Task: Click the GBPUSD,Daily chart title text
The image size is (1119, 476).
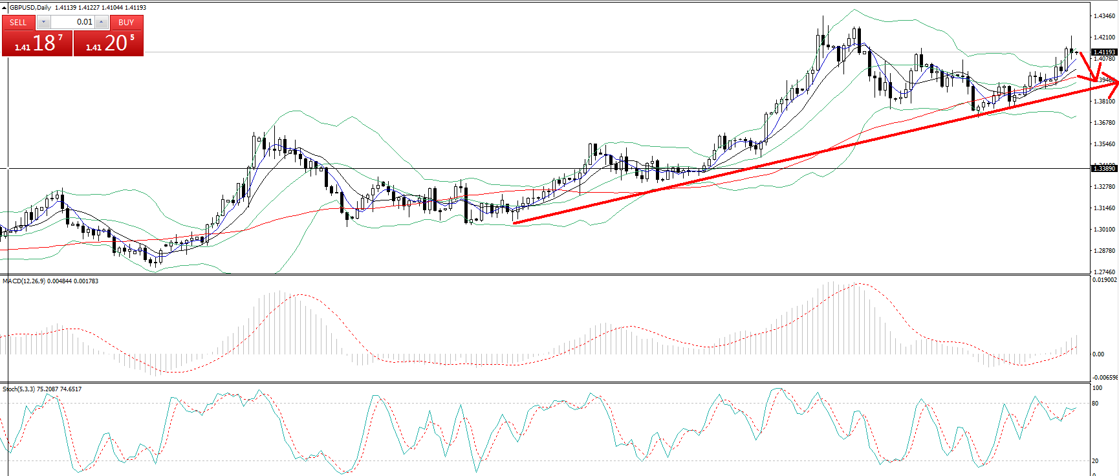Action: (30, 8)
